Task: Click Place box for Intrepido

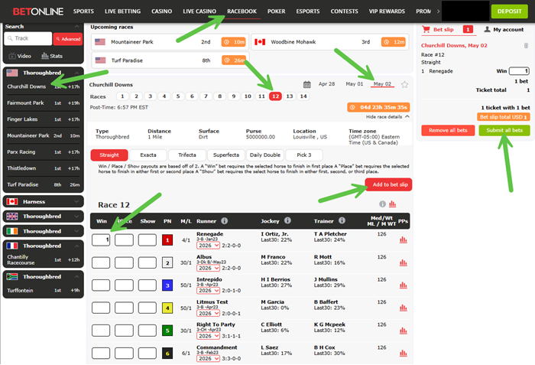Action: point(124,285)
